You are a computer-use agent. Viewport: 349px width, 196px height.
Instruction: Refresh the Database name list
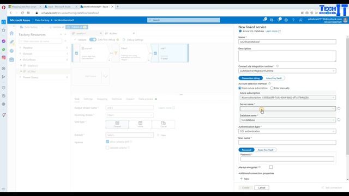click(x=339, y=120)
